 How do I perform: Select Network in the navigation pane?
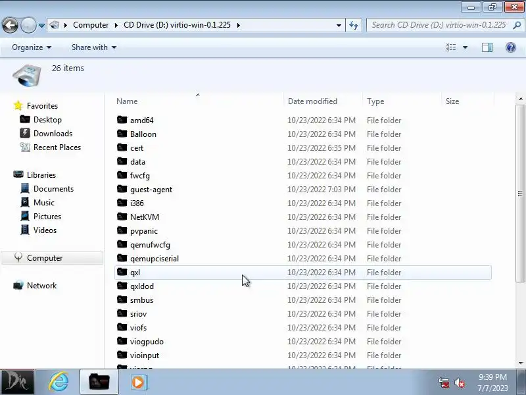point(41,286)
